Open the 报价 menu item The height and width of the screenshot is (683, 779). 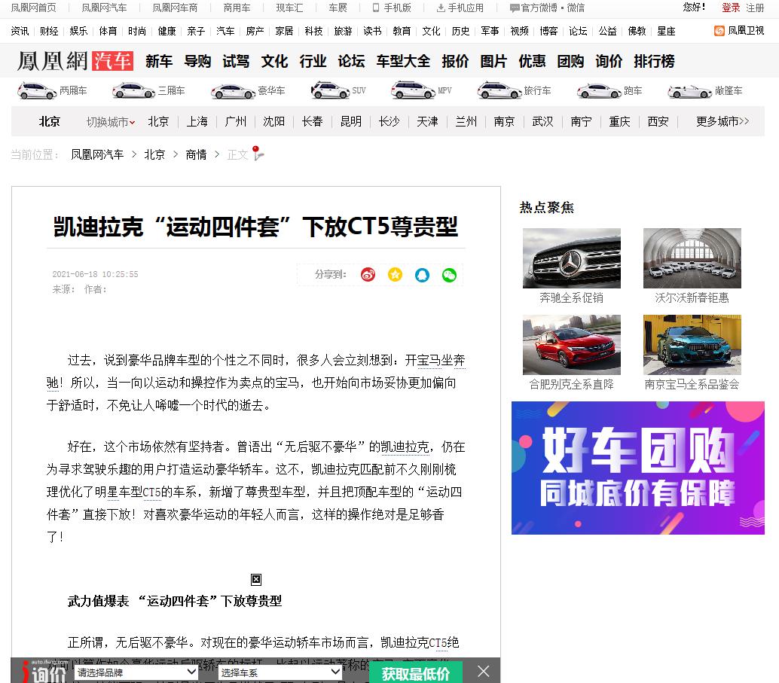click(455, 61)
